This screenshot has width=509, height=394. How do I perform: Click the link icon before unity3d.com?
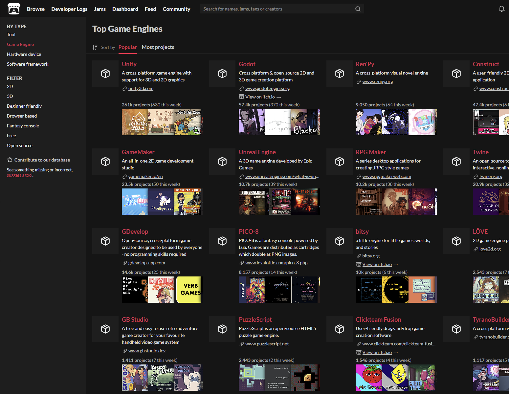point(124,89)
